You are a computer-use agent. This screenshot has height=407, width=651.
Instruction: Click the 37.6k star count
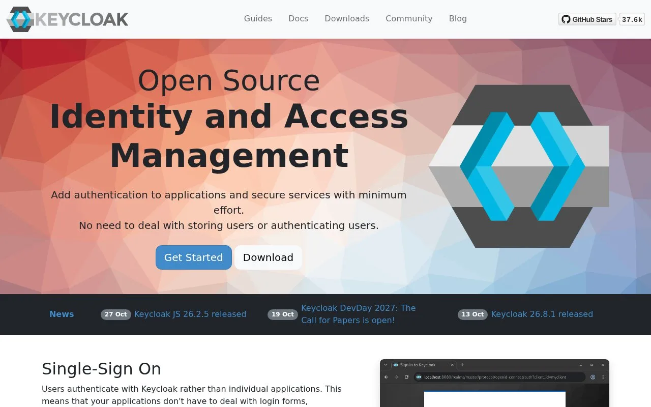[632, 19]
